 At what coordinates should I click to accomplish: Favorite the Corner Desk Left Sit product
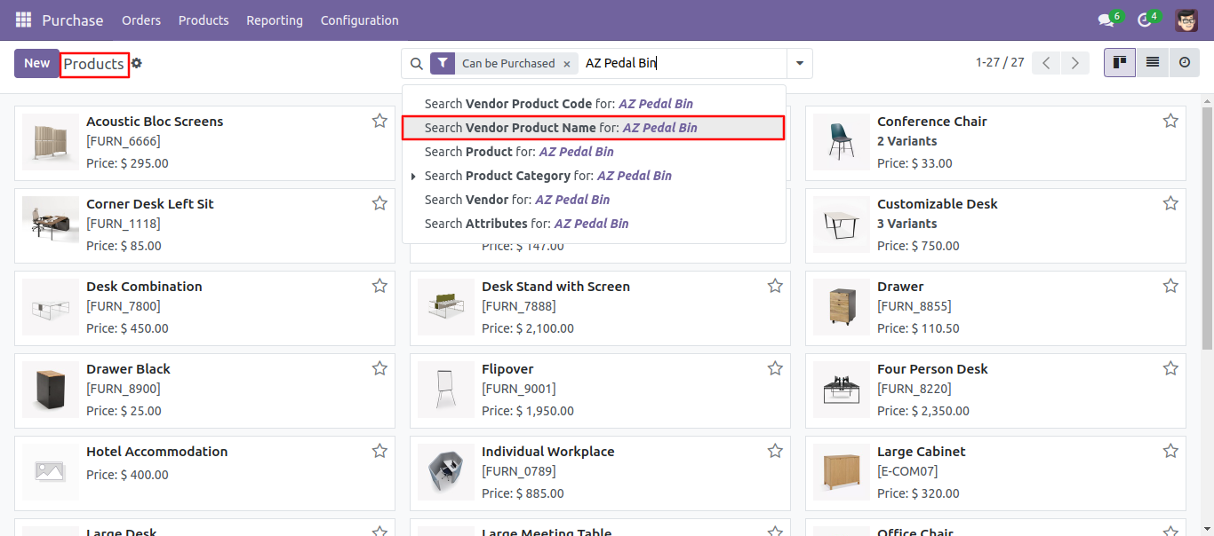tap(379, 203)
